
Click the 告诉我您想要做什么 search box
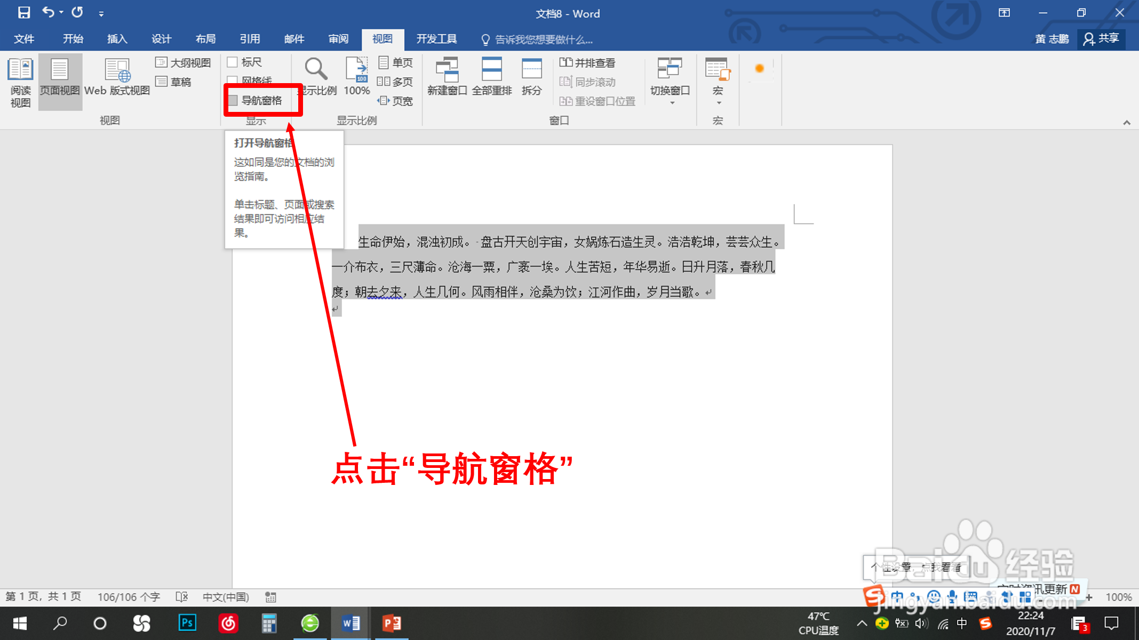click(x=538, y=39)
